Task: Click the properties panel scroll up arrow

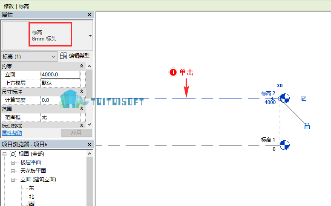Action: 89,67
